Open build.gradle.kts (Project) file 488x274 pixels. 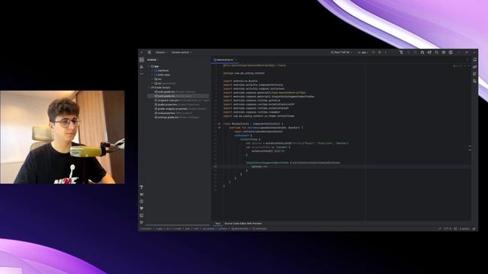click(x=175, y=92)
